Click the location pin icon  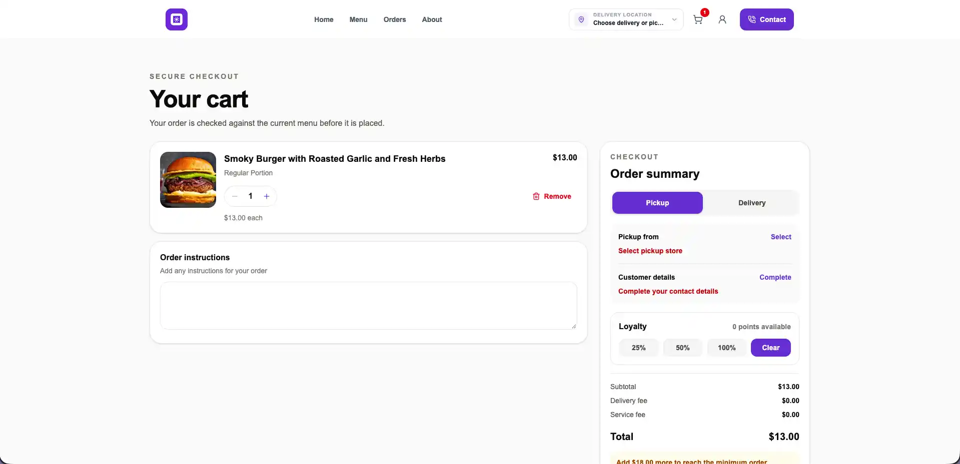pos(581,19)
